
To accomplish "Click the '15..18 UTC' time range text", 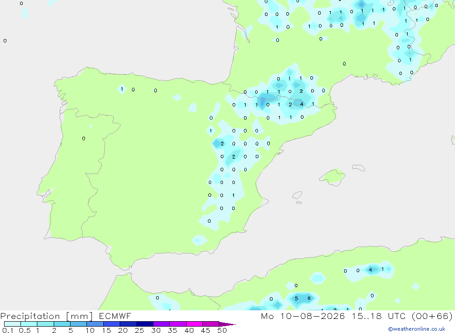I will pos(379,316).
